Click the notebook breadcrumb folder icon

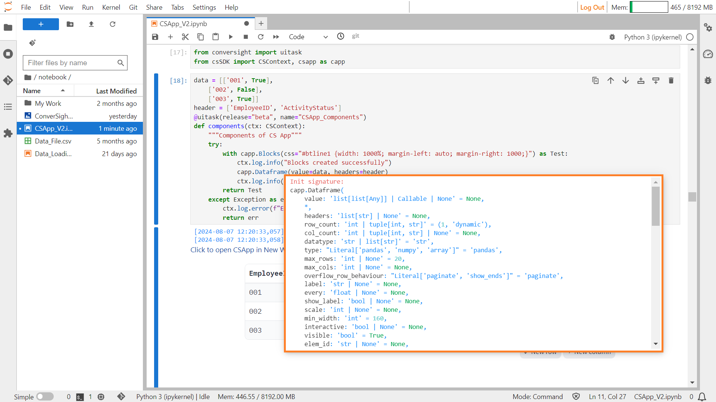click(x=28, y=77)
